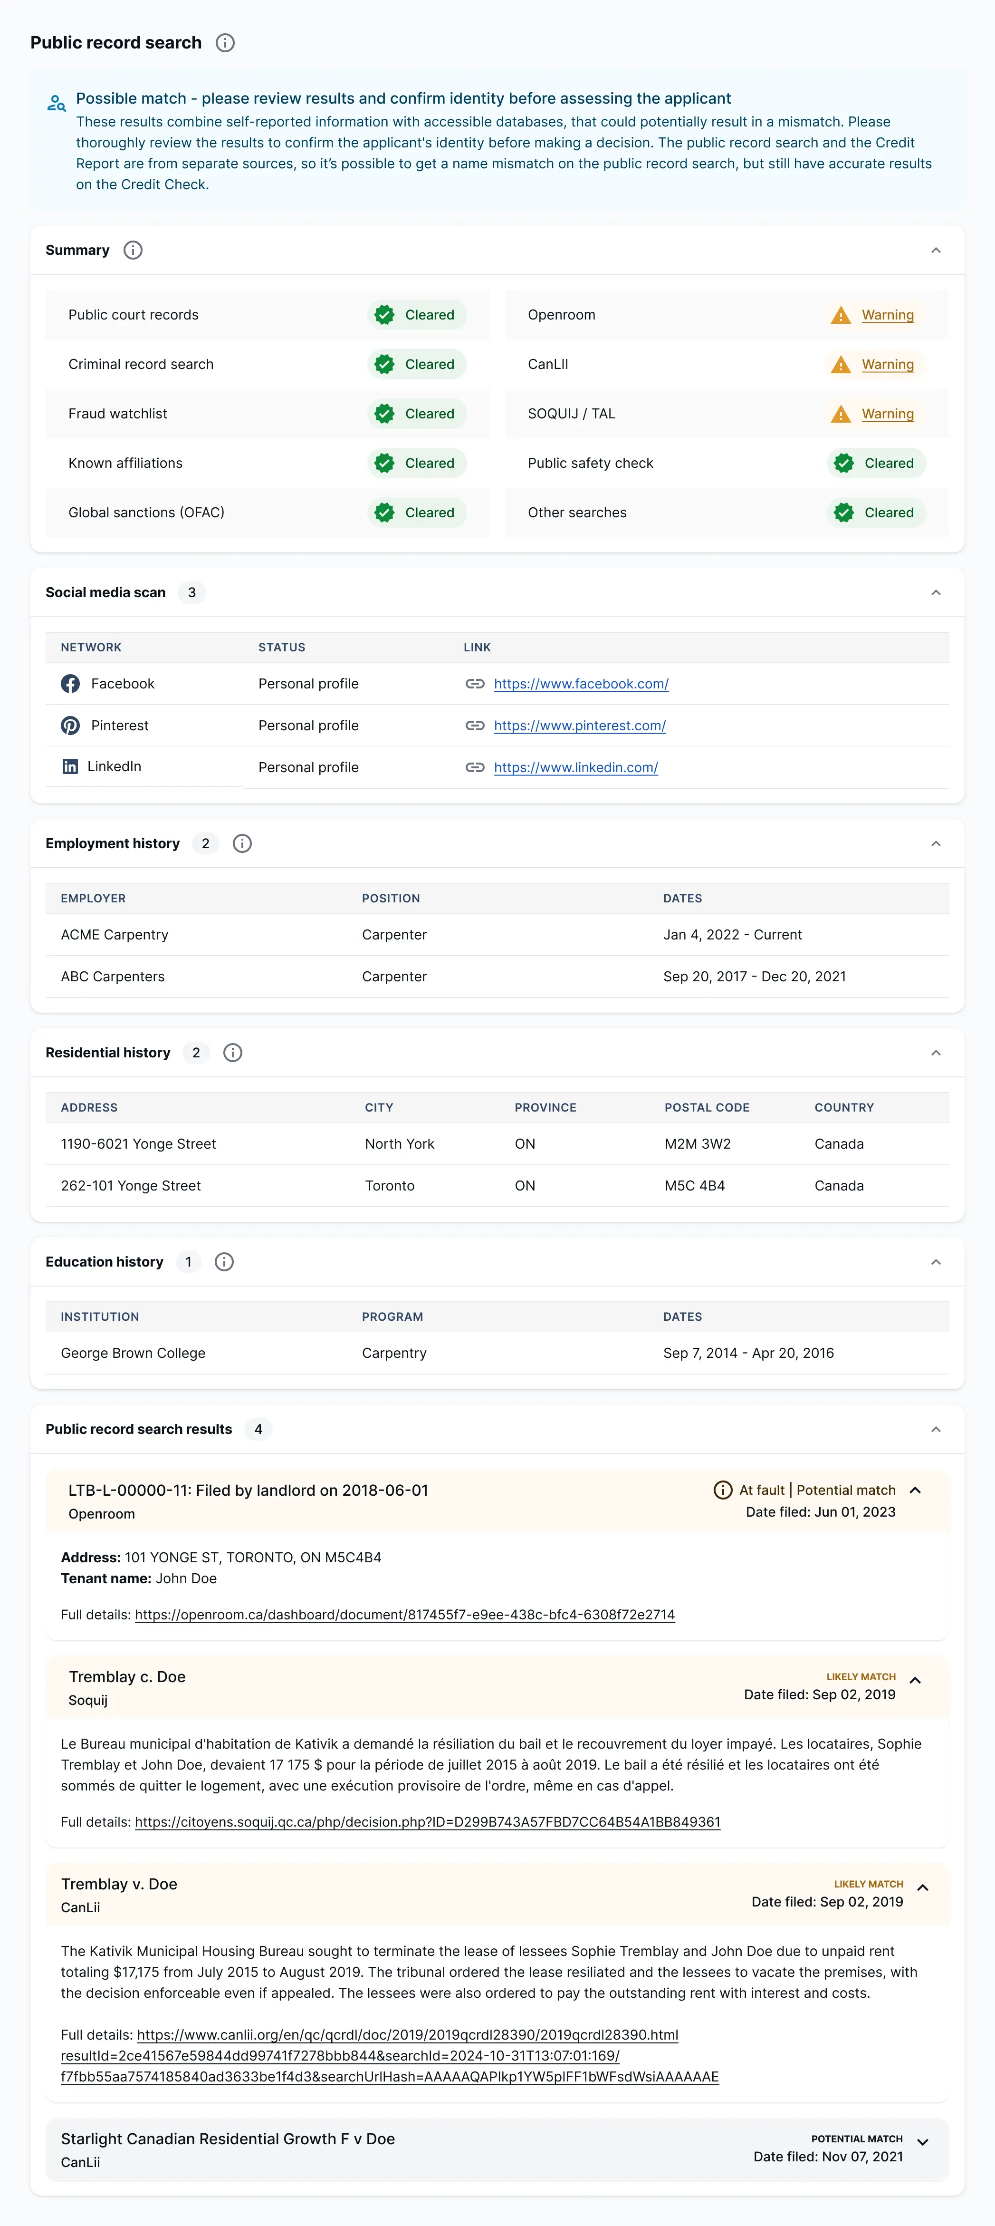Open the citoyens.soquij.qc.ca decision link
Image resolution: width=995 pixels, height=2226 pixels.
pyautogui.click(x=427, y=1821)
